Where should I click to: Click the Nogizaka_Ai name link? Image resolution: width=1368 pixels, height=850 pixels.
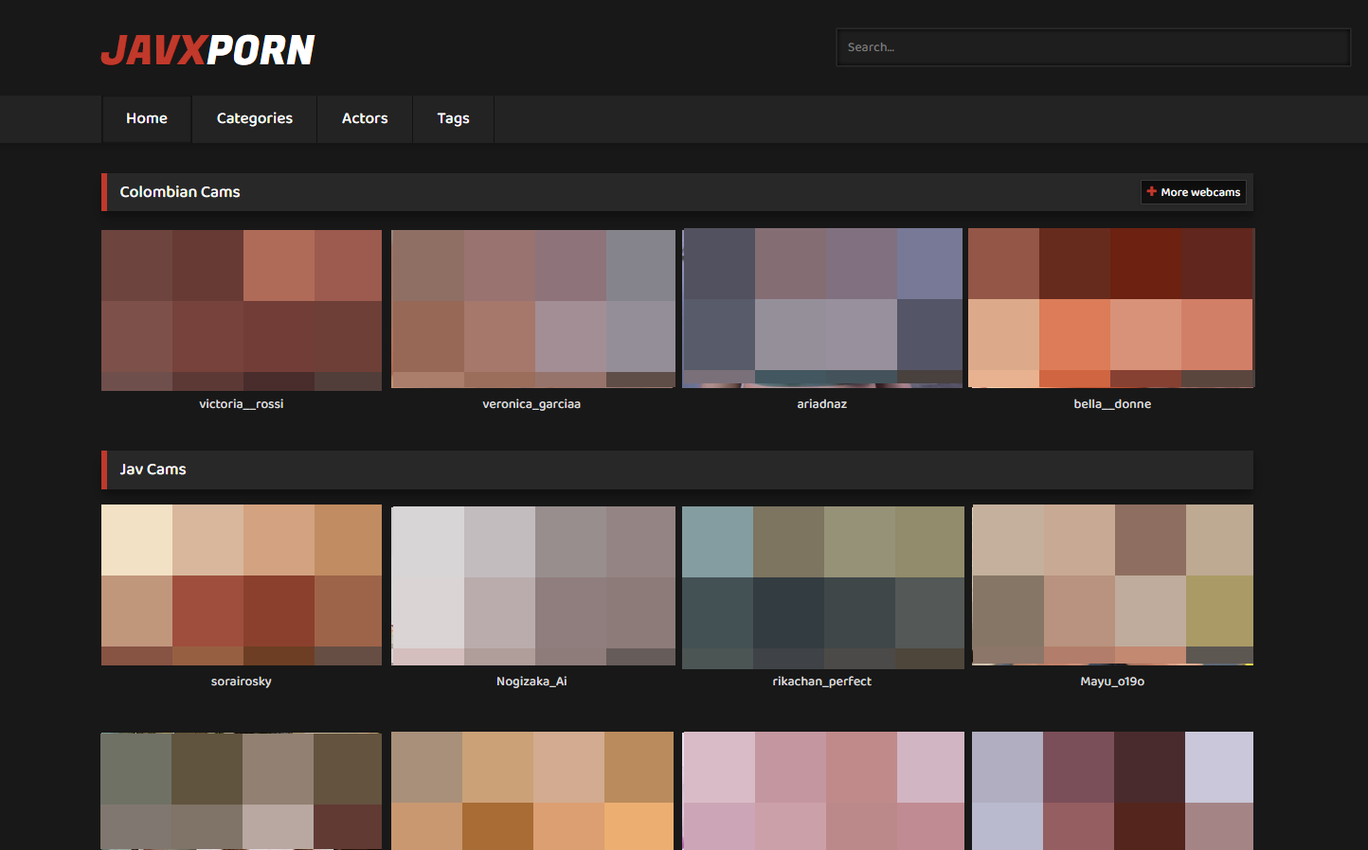[531, 682]
